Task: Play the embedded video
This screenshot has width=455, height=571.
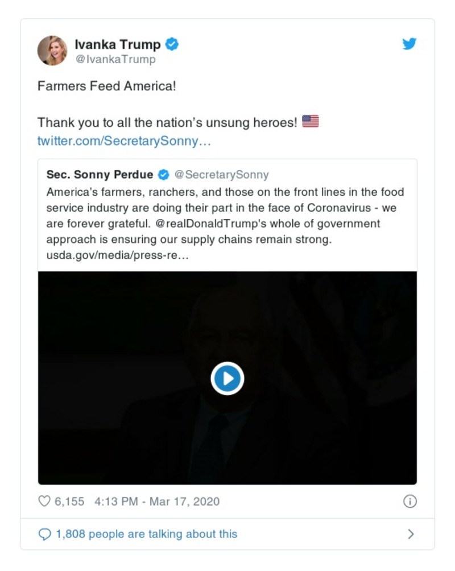Action: coord(227,378)
